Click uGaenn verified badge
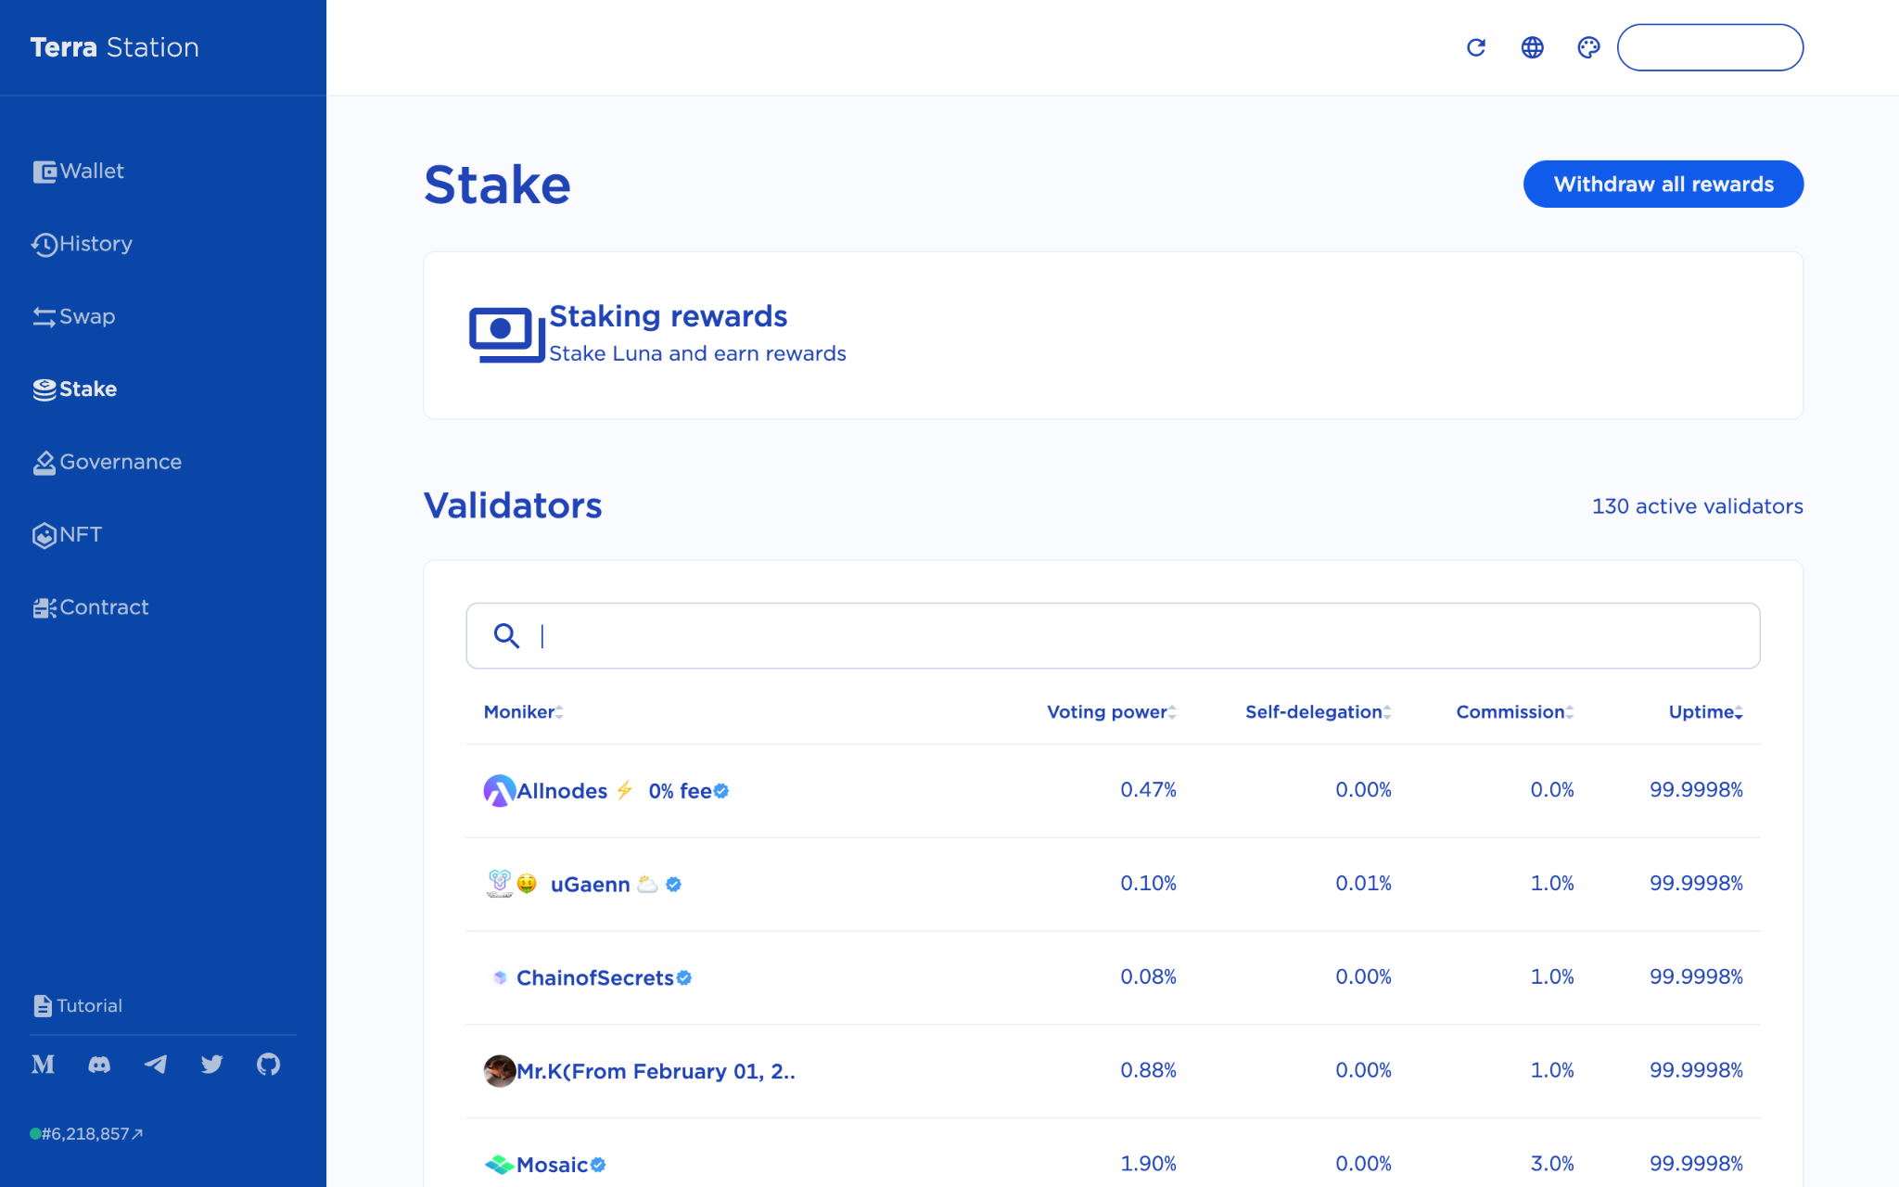The height and width of the screenshot is (1187, 1899). (674, 885)
